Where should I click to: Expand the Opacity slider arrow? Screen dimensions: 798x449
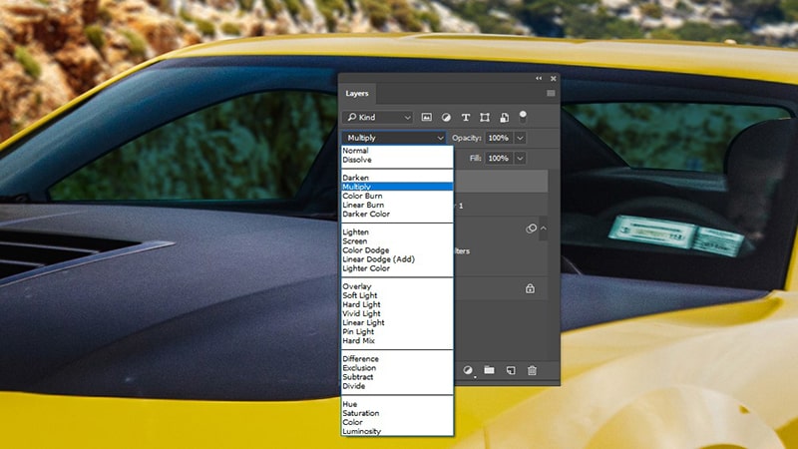click(520, 138)
